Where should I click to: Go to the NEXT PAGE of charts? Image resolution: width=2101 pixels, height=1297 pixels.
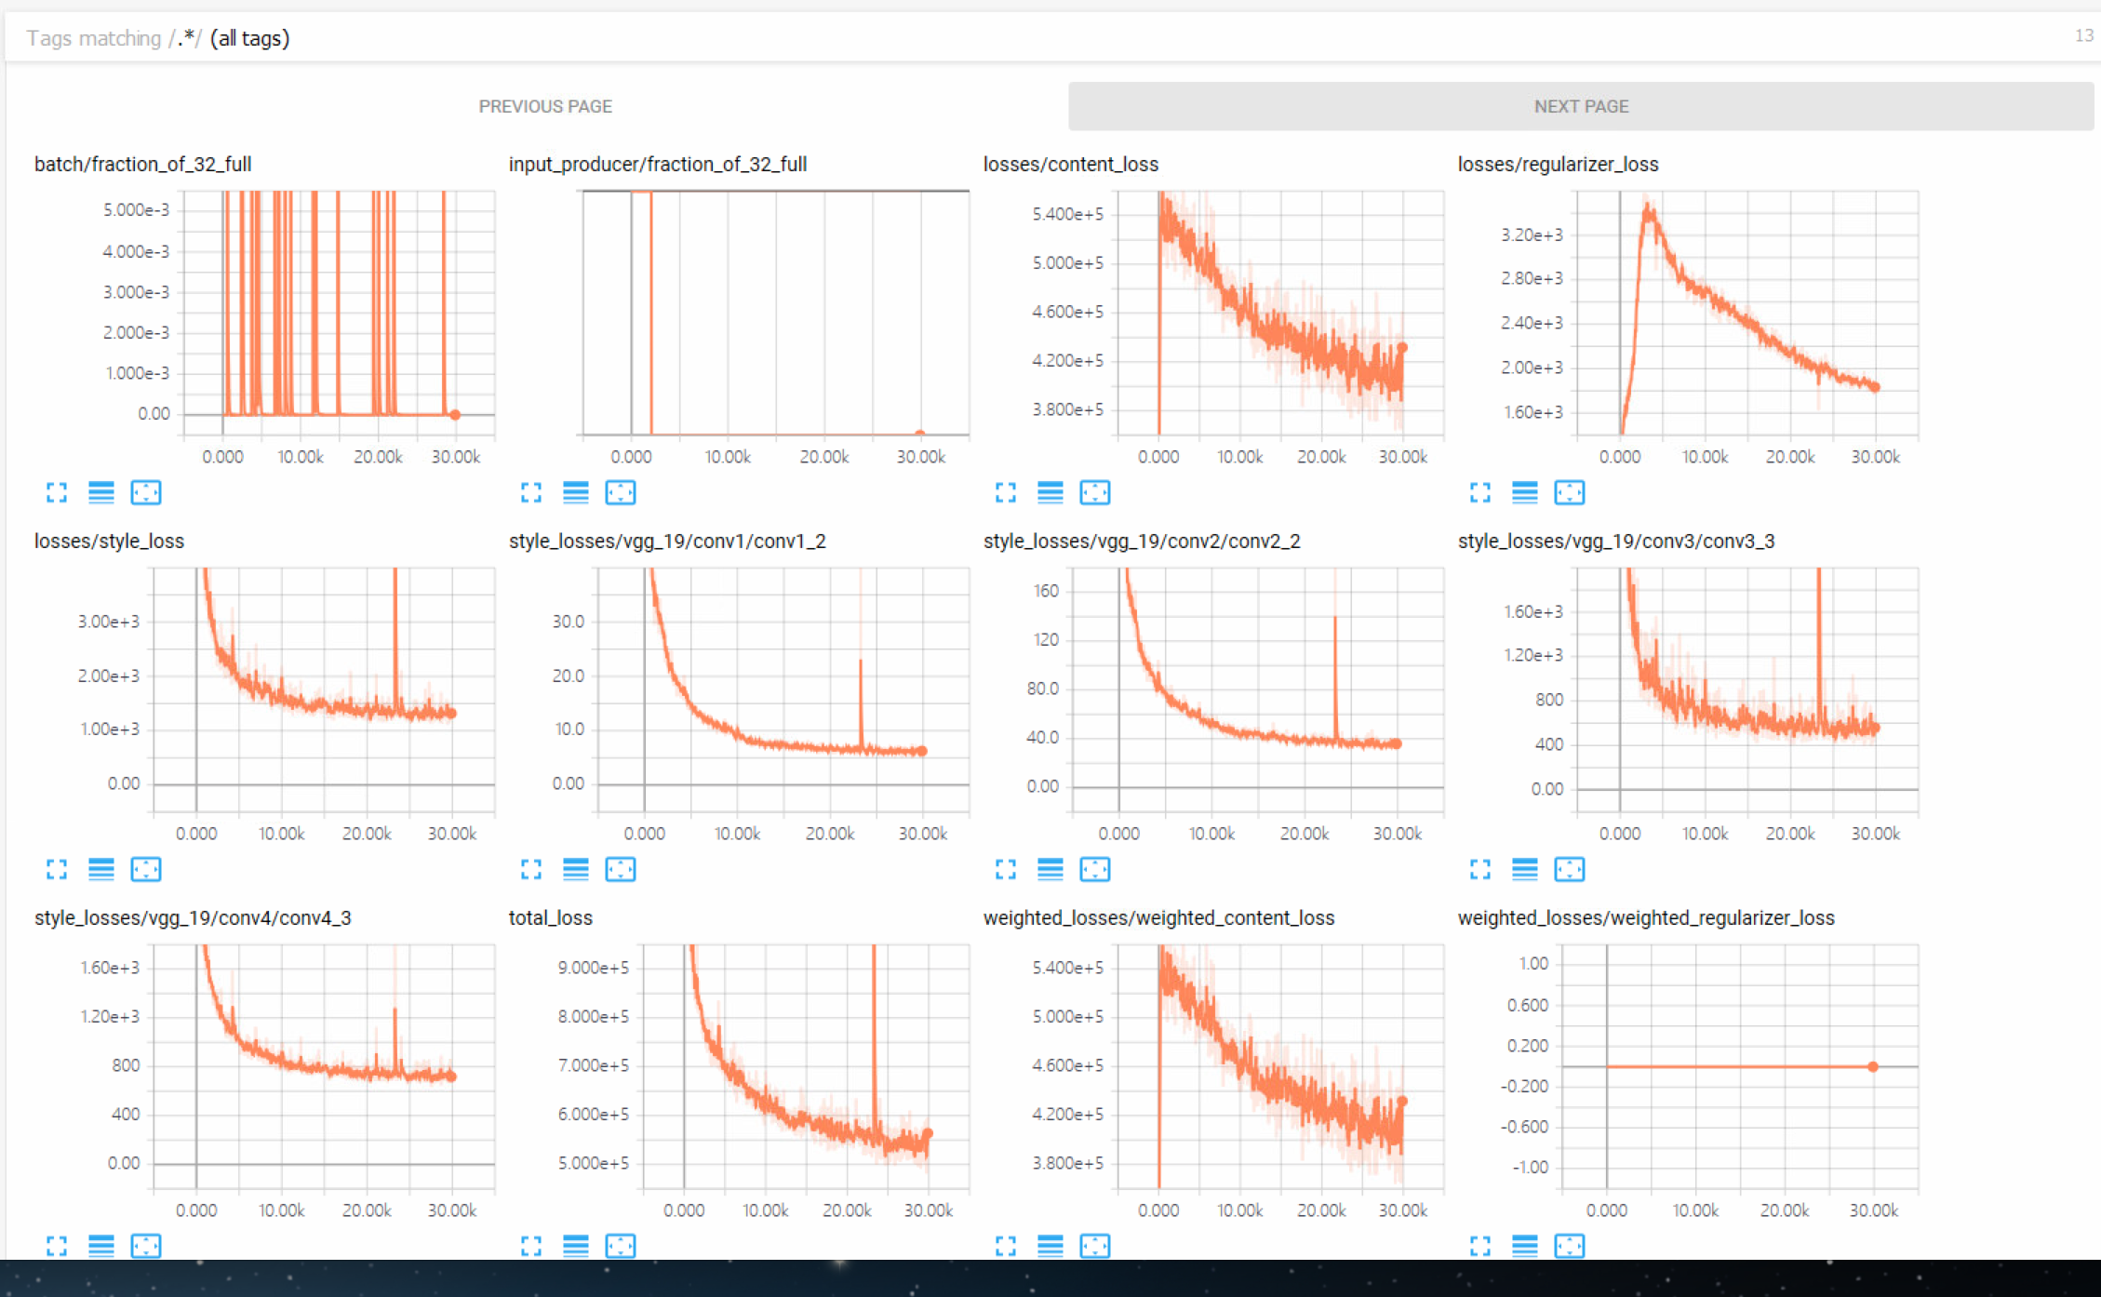pyautogui.click(x=1580, y=106)
